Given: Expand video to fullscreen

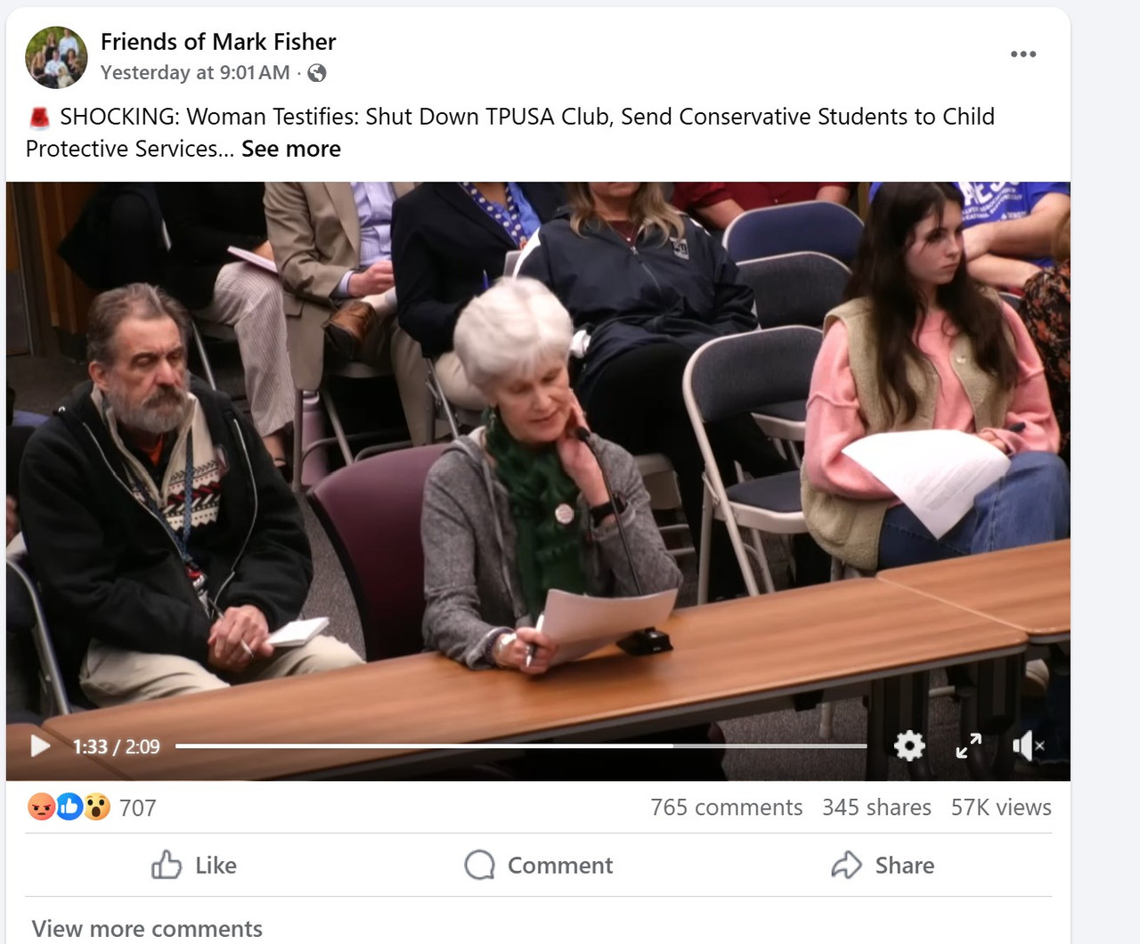Looking at the screenshot, I should click(x=968, y=745).
